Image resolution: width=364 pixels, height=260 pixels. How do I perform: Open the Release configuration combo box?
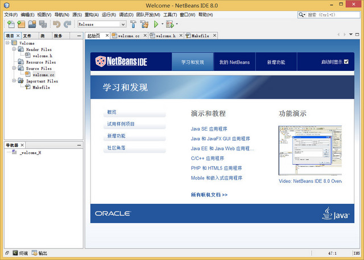click(102, 24)
